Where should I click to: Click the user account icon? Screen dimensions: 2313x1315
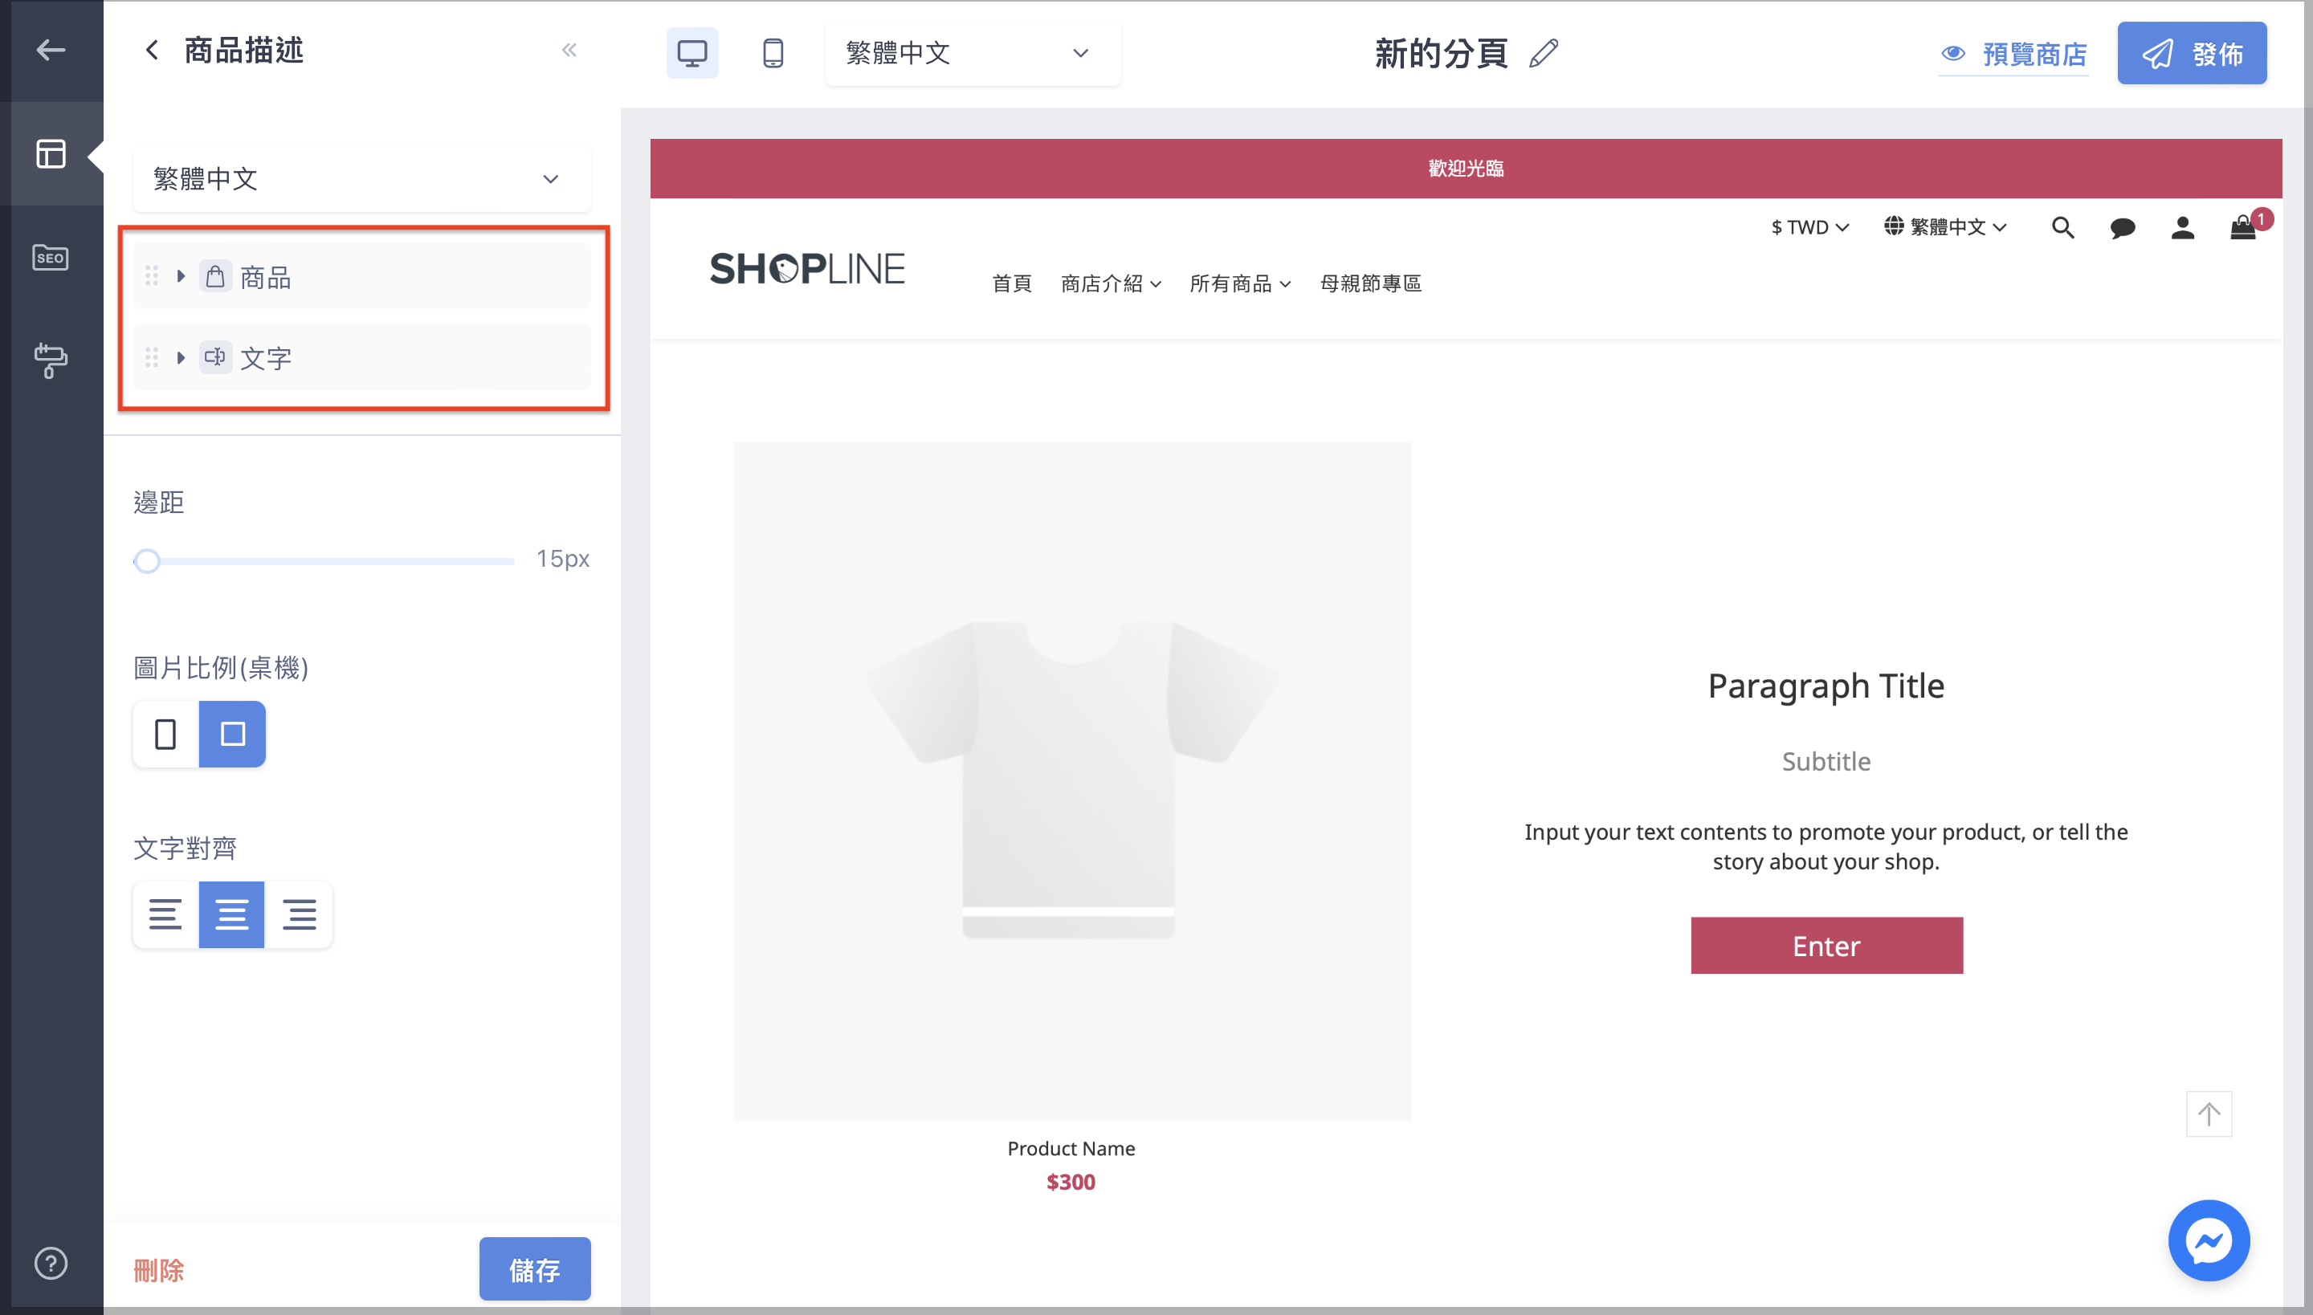(2183, 228)
